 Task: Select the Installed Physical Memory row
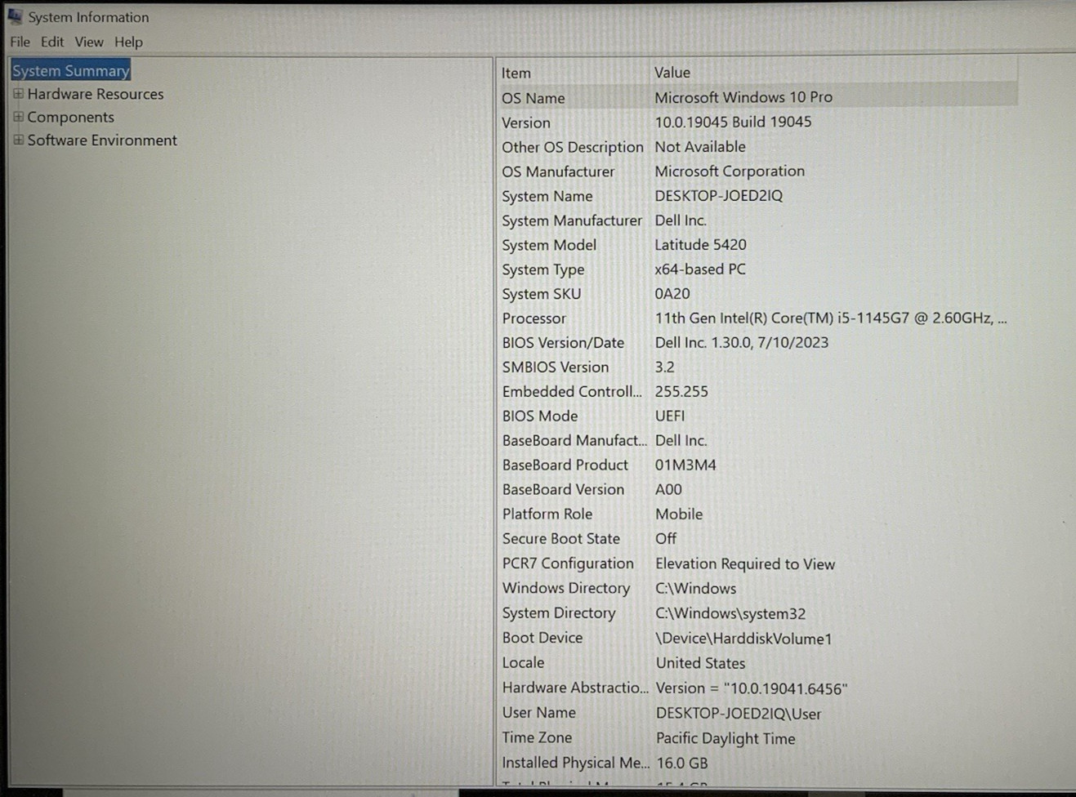click(757, 763)
